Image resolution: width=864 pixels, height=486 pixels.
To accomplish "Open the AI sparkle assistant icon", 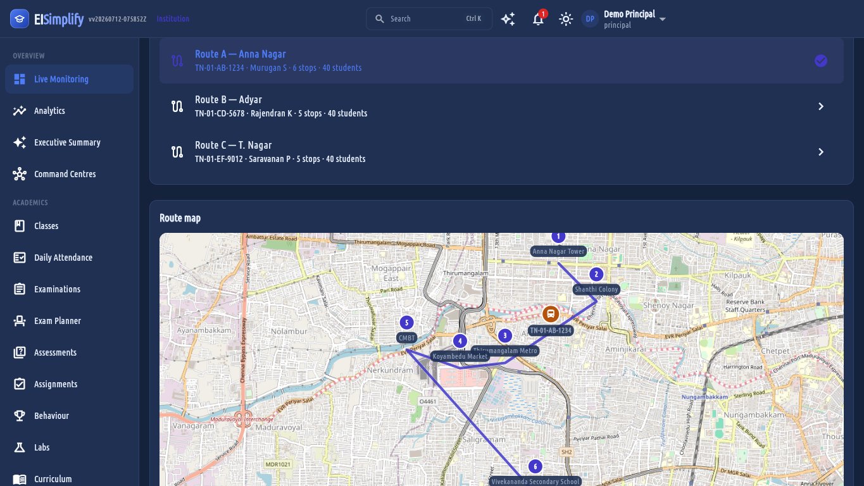I will (x=508, y=19).
